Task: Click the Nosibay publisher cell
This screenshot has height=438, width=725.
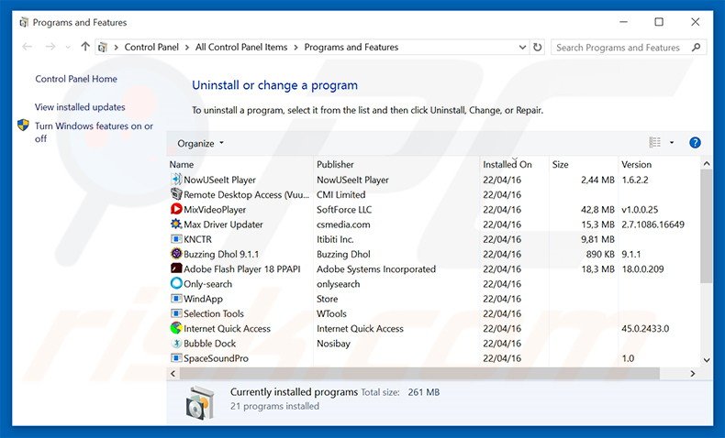Action: [x=333, y=344]
